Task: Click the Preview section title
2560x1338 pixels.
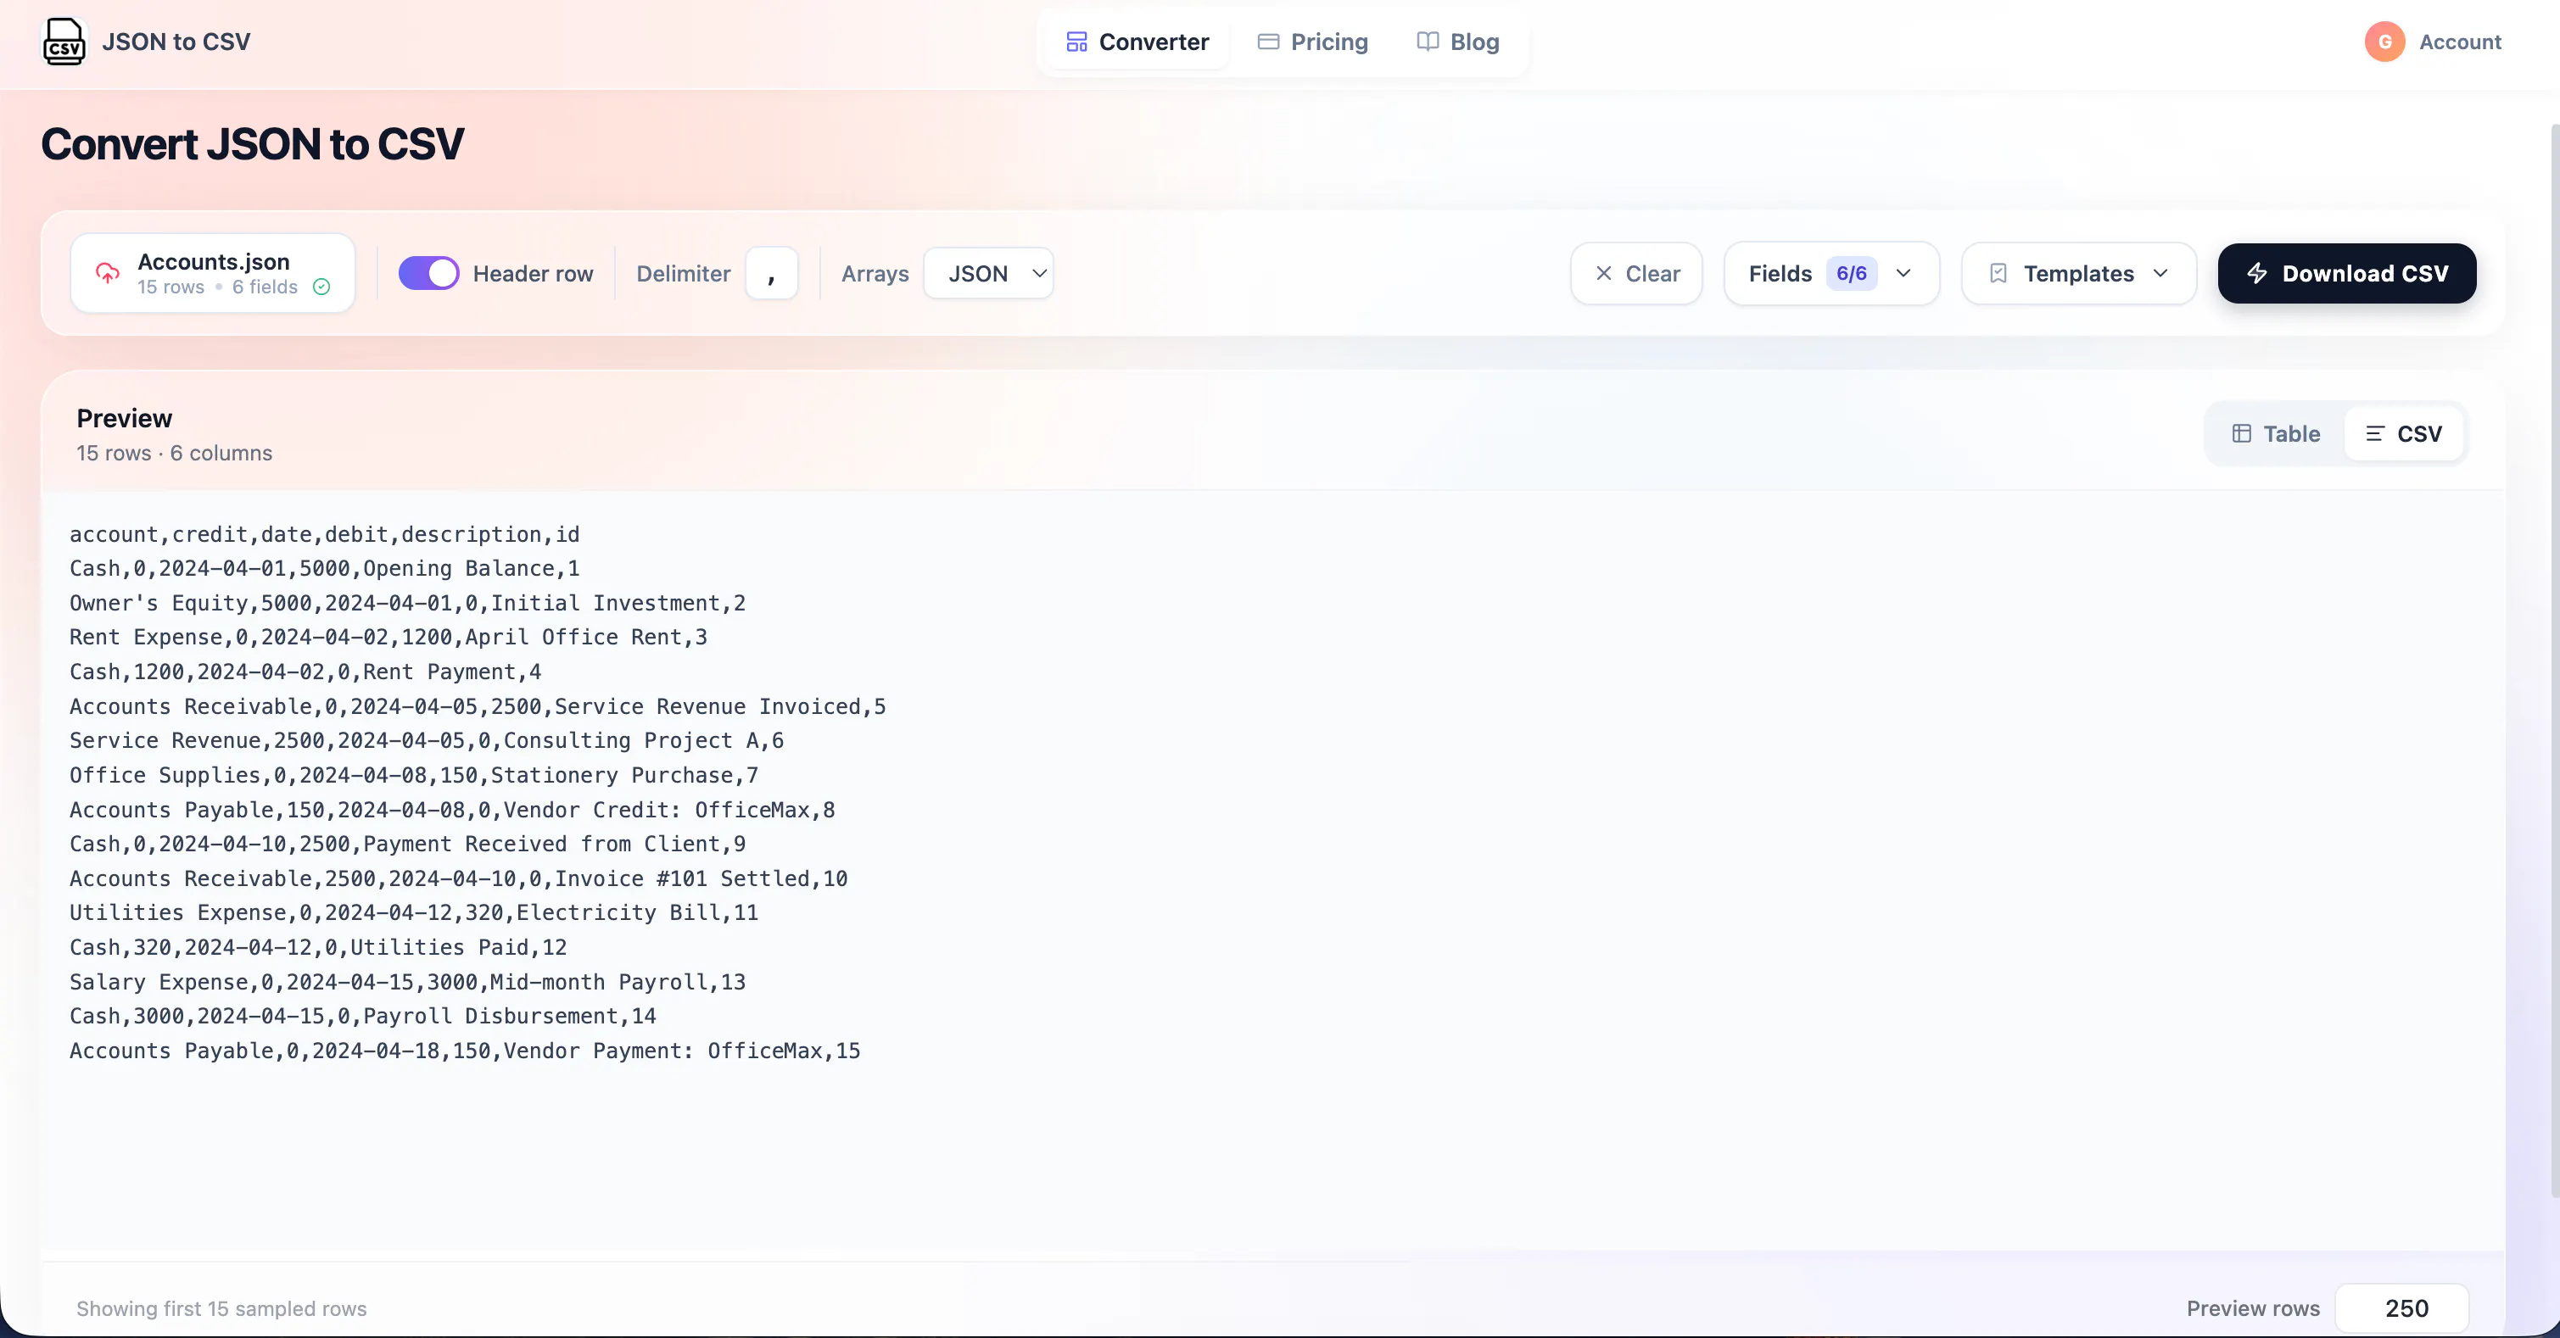Action: (x=124, y=418)
